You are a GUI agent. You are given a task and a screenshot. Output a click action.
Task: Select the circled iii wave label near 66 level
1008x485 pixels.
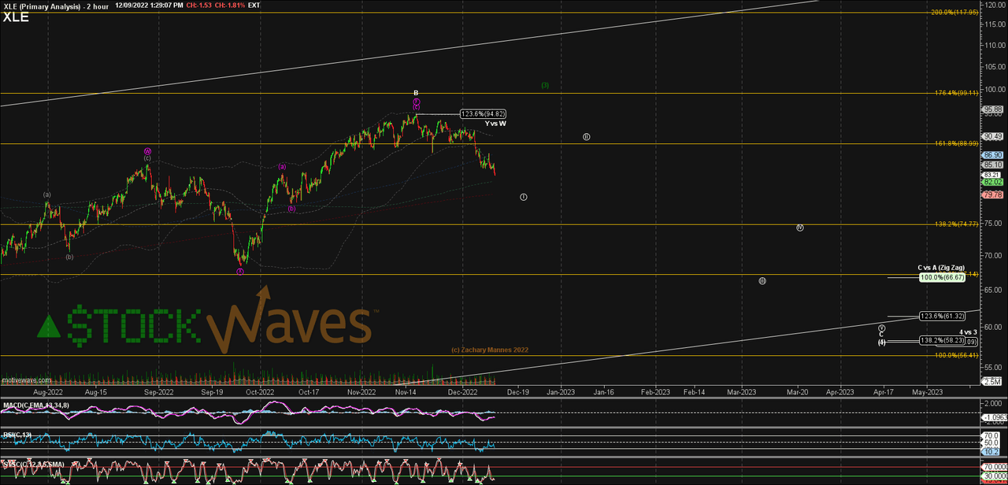pos(762,280)
